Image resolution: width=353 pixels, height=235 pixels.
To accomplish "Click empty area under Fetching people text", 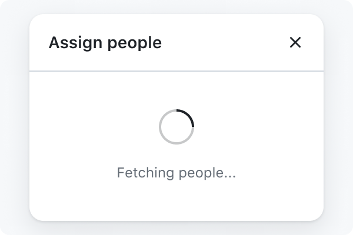I will pos(176,203).
